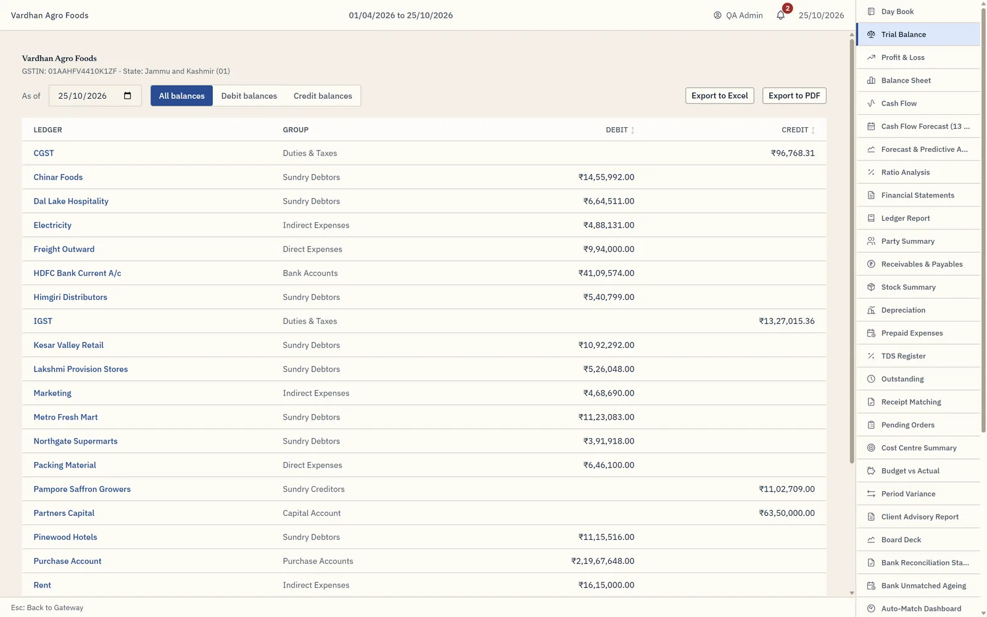Viewport: 987px width, 617px height.
Task: Open the Pampore Saffron Growers ledger
Action: 82,489
